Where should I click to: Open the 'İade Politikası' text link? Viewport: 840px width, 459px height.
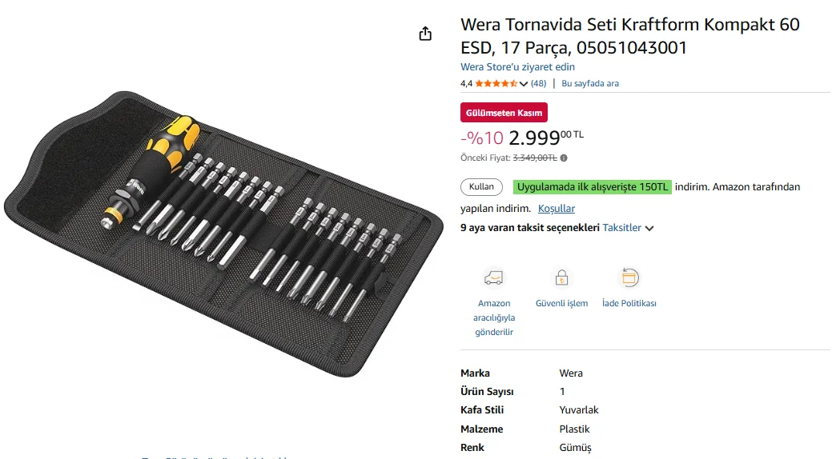[629, 304]
